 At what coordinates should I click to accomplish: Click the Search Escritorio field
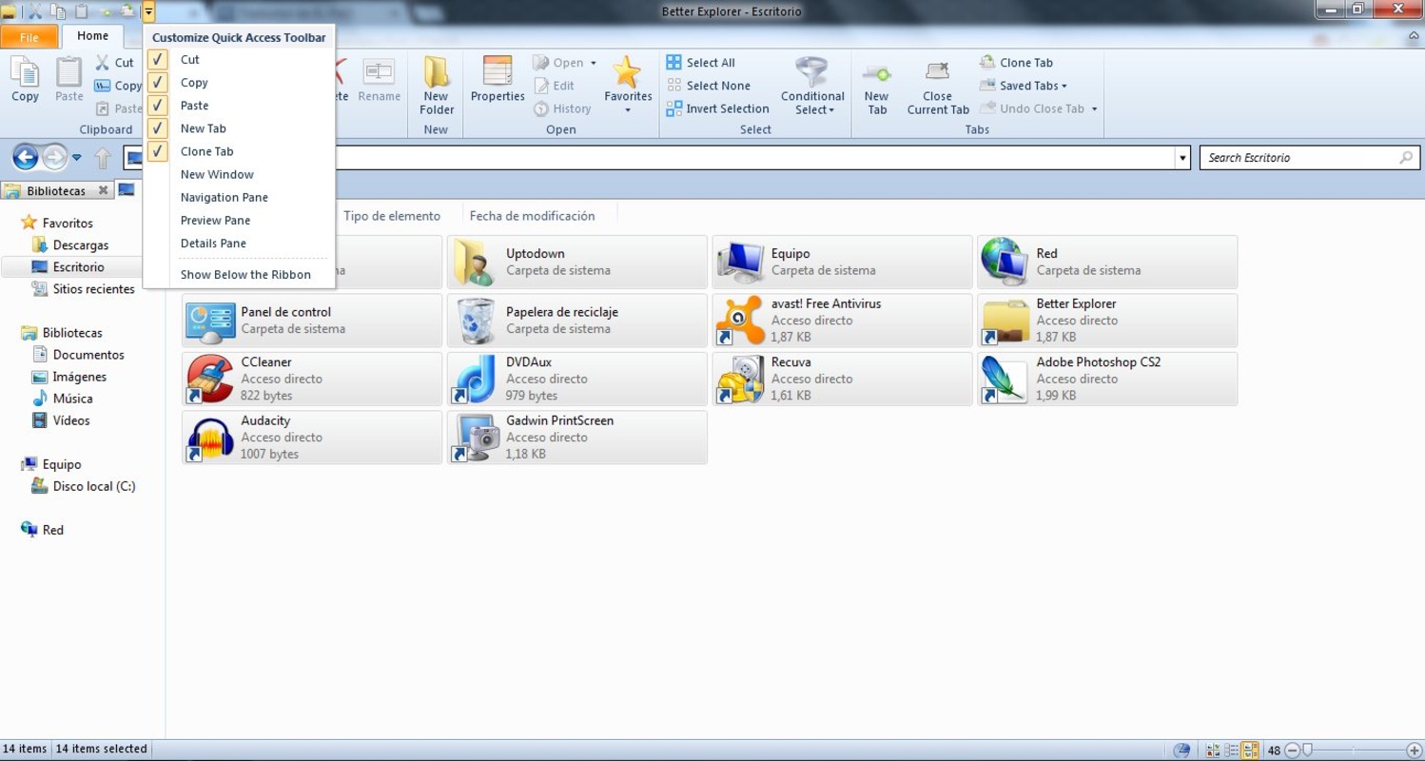point(1298,158)
